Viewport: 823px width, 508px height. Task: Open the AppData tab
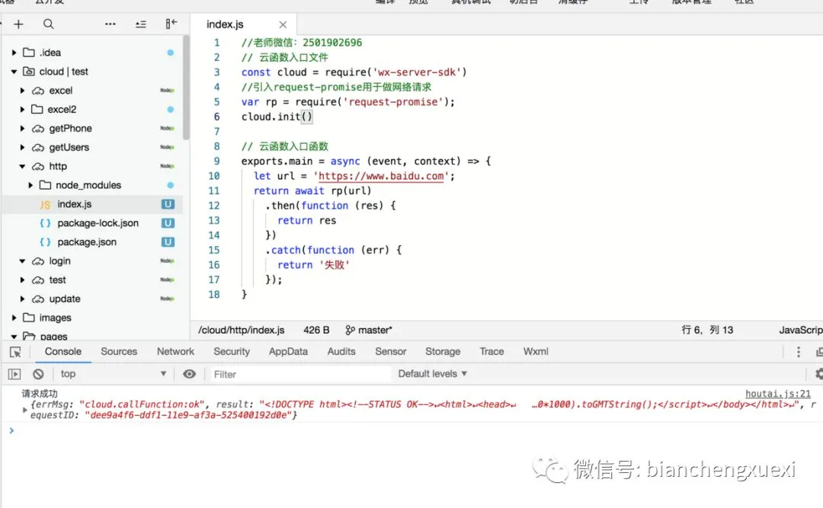(x=288, y=352)
